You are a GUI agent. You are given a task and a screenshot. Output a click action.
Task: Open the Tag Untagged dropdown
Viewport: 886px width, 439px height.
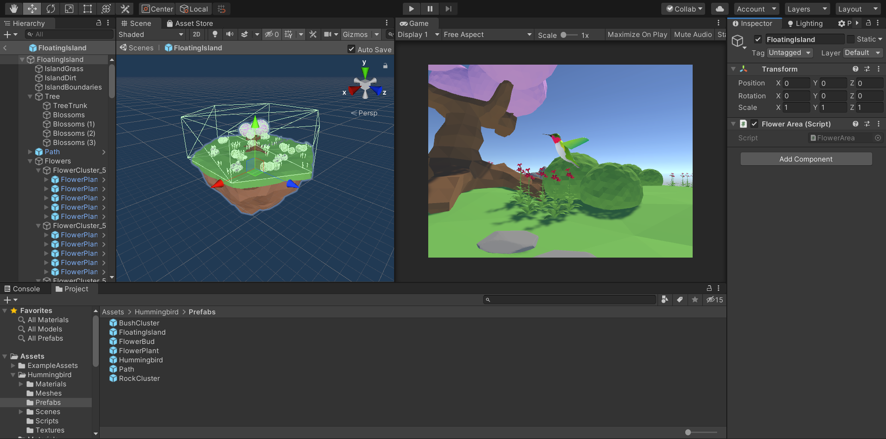point(790,53)
